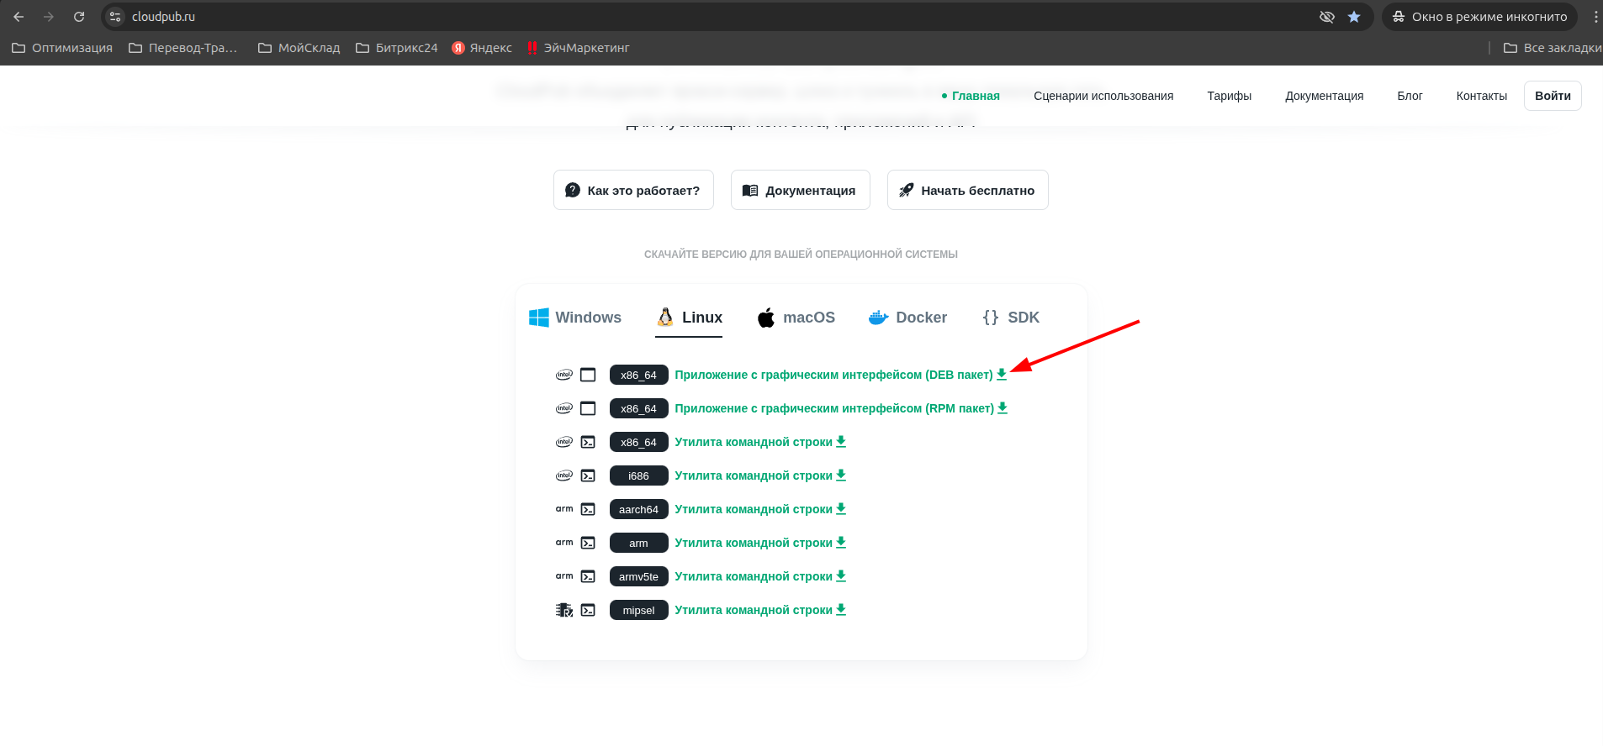Screen dimensions: 1603x746
Task: Open Тарифы in the navigation menu
Action: tap(1229, 96)
